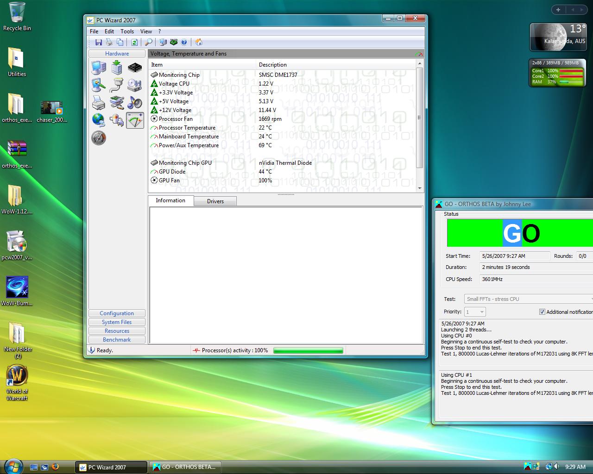Open the Recycle Bin desktop icon
This screenshot has height=474, width=593.
tap(17, 17)
